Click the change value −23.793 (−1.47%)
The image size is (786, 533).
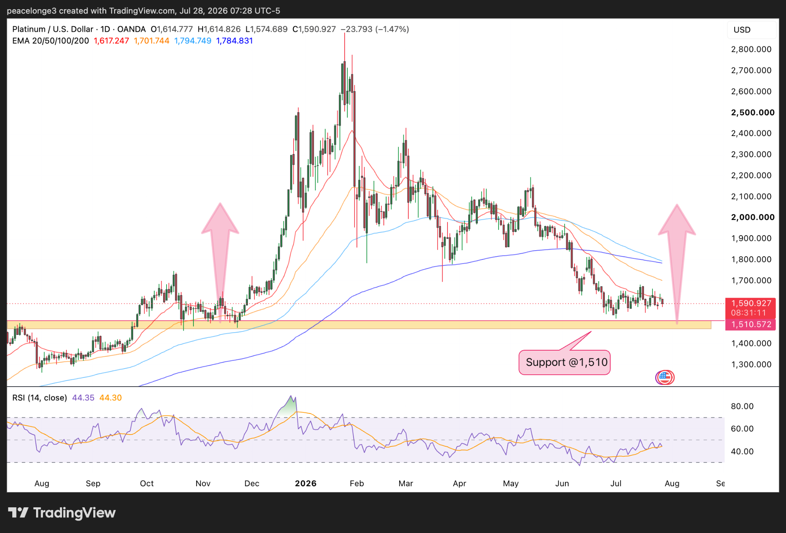tap(375, 29)
